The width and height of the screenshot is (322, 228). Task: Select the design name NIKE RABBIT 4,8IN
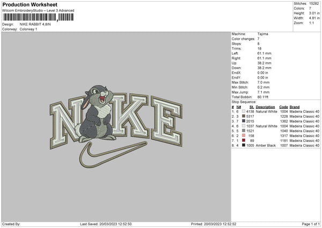coord(35,24)
